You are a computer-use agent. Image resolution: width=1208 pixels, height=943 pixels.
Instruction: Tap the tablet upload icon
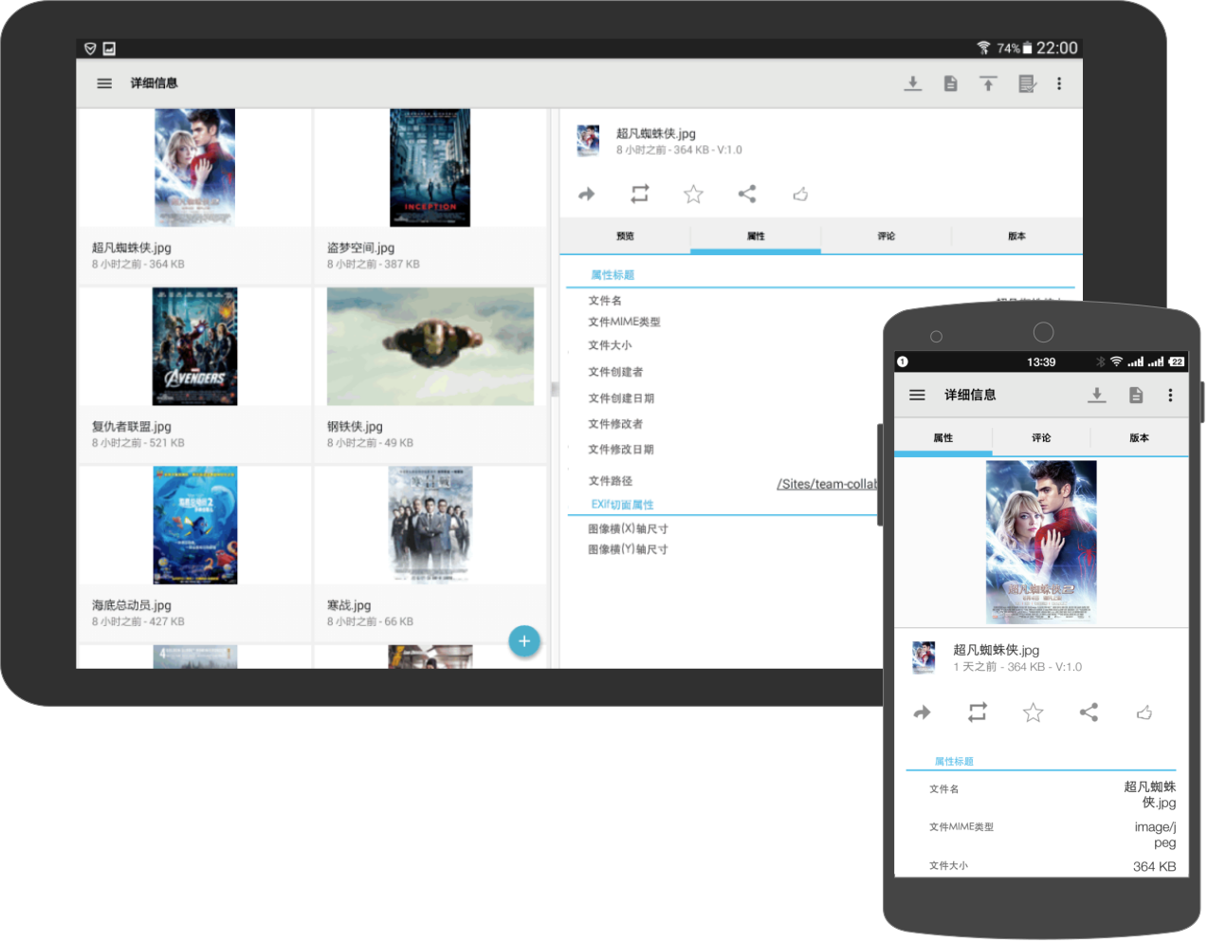click(988, 83)
